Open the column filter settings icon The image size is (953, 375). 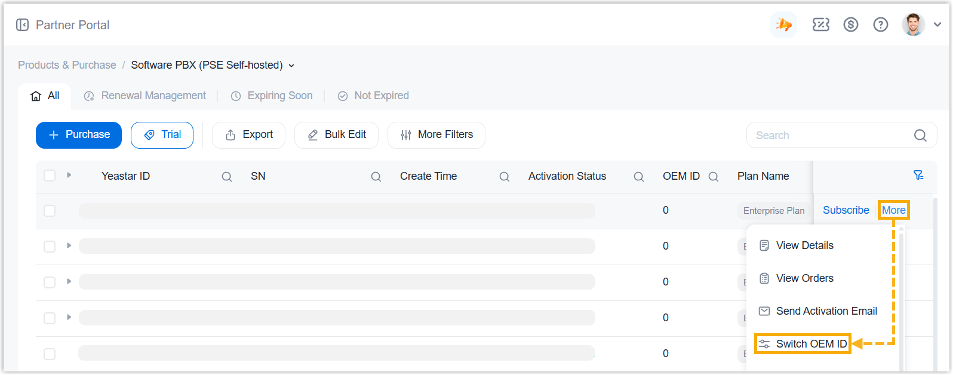[918, 176]
